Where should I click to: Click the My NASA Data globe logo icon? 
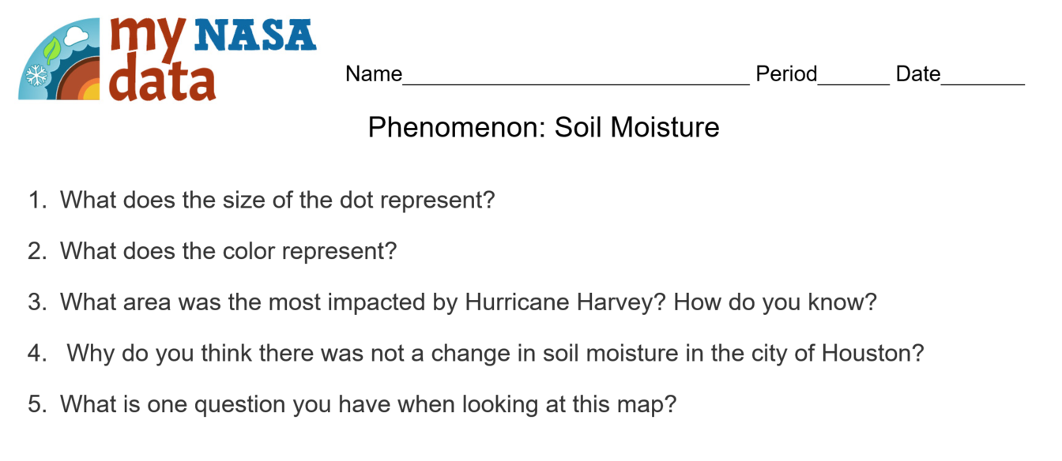pos(59,59)
